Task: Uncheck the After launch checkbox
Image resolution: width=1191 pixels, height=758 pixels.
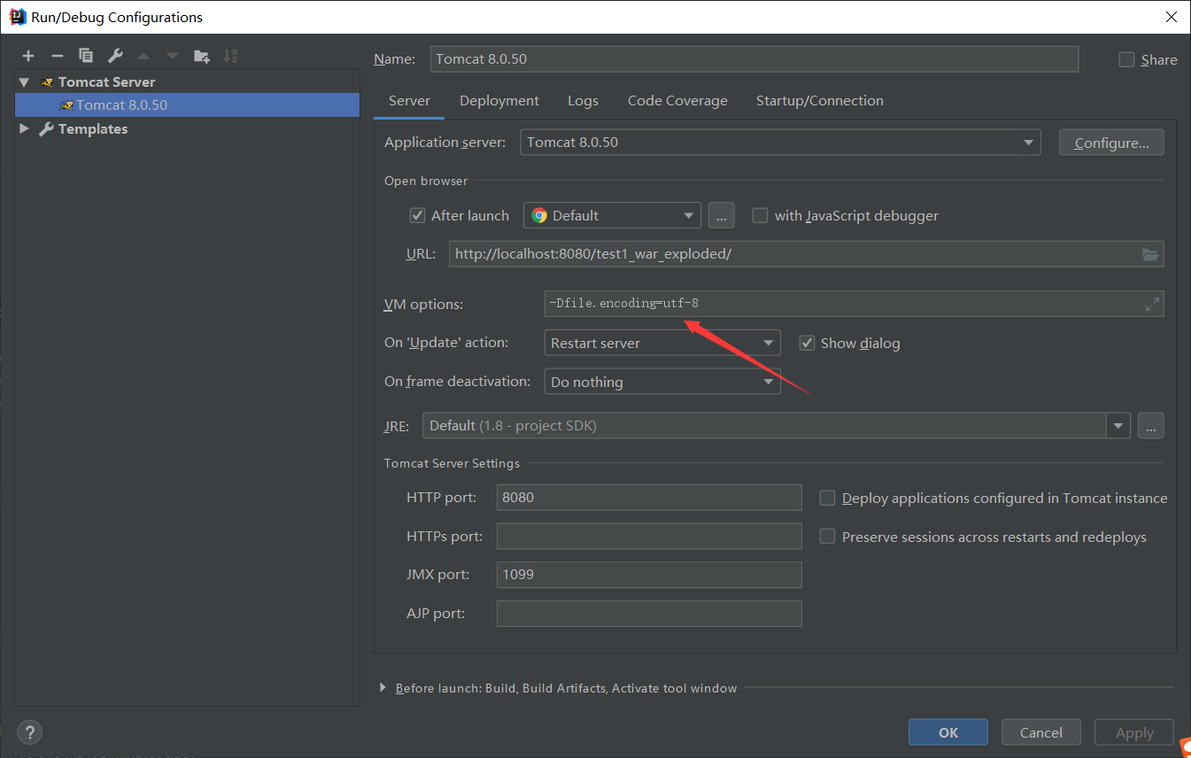Action: click(x=418, y=215)
